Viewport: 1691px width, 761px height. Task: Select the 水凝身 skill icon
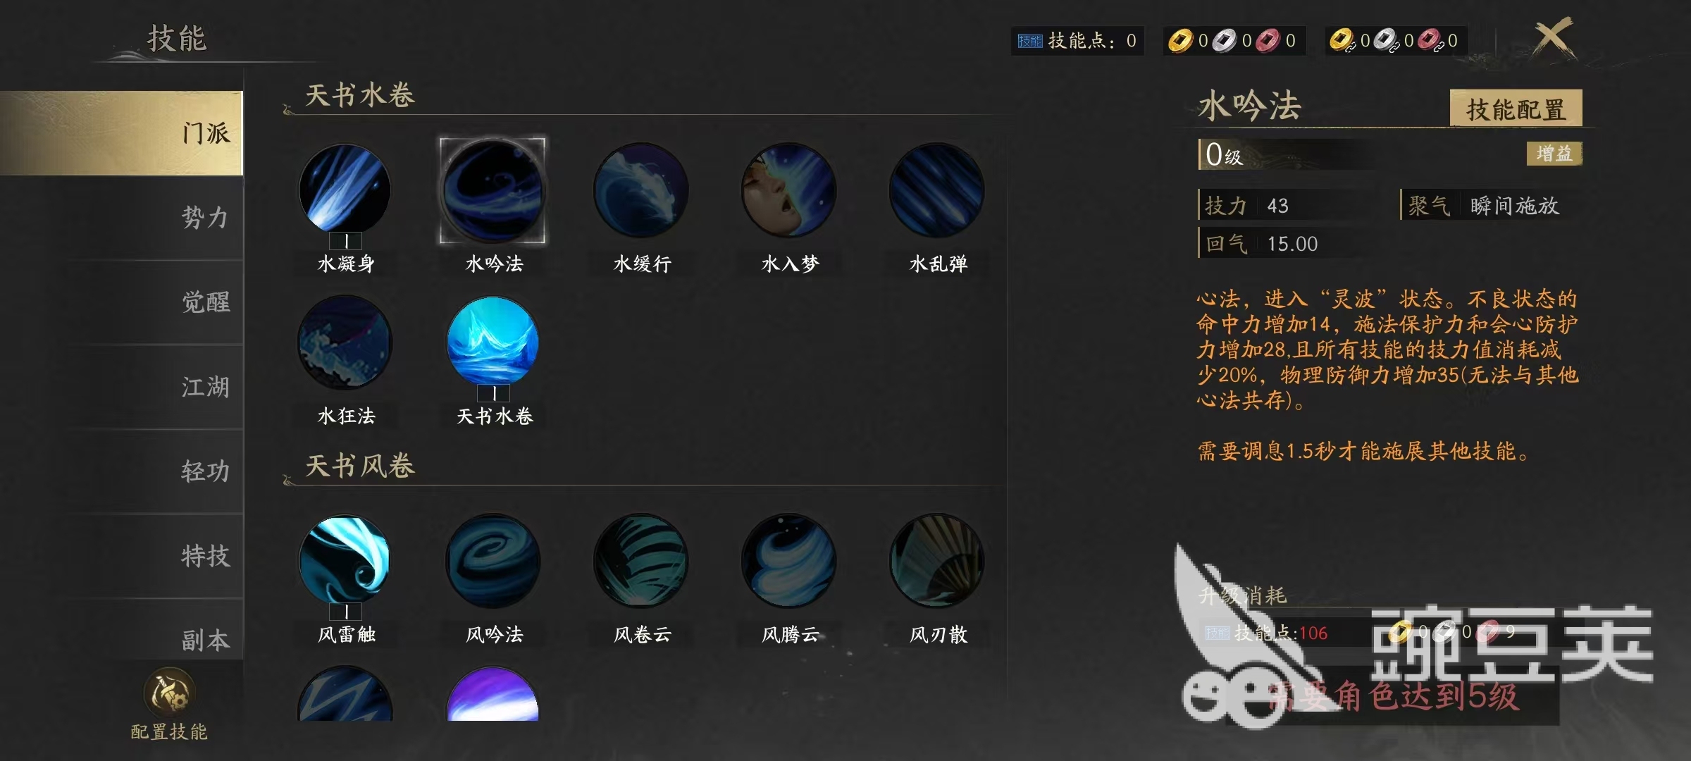click(345, 190)
